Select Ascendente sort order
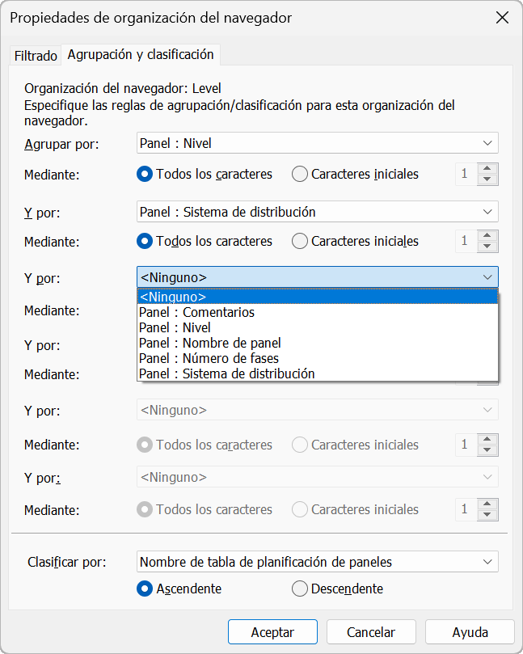This screenshot has width=523, height=654. pos(146,589)
